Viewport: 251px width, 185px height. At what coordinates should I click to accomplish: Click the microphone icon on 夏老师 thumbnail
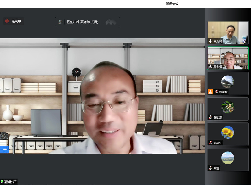[210, 67]
